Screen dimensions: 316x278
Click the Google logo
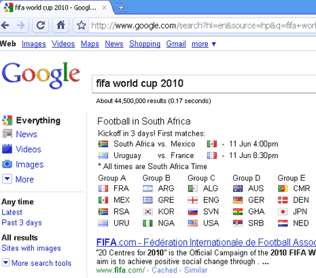(41, 76)
